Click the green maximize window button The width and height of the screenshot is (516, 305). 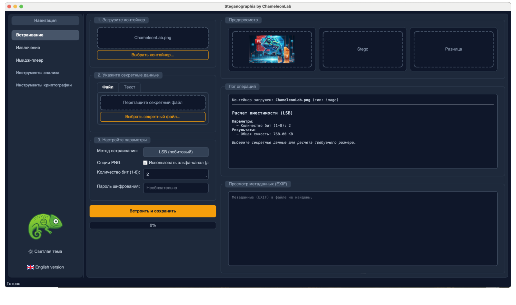tap(21, 6)
